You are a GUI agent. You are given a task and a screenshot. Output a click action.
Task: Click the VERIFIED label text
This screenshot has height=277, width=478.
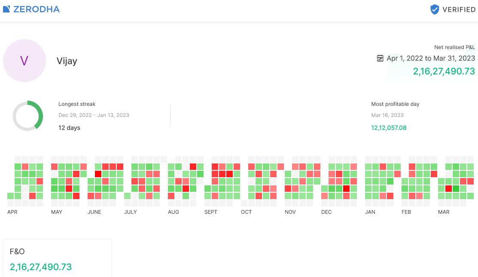point(459,9)
